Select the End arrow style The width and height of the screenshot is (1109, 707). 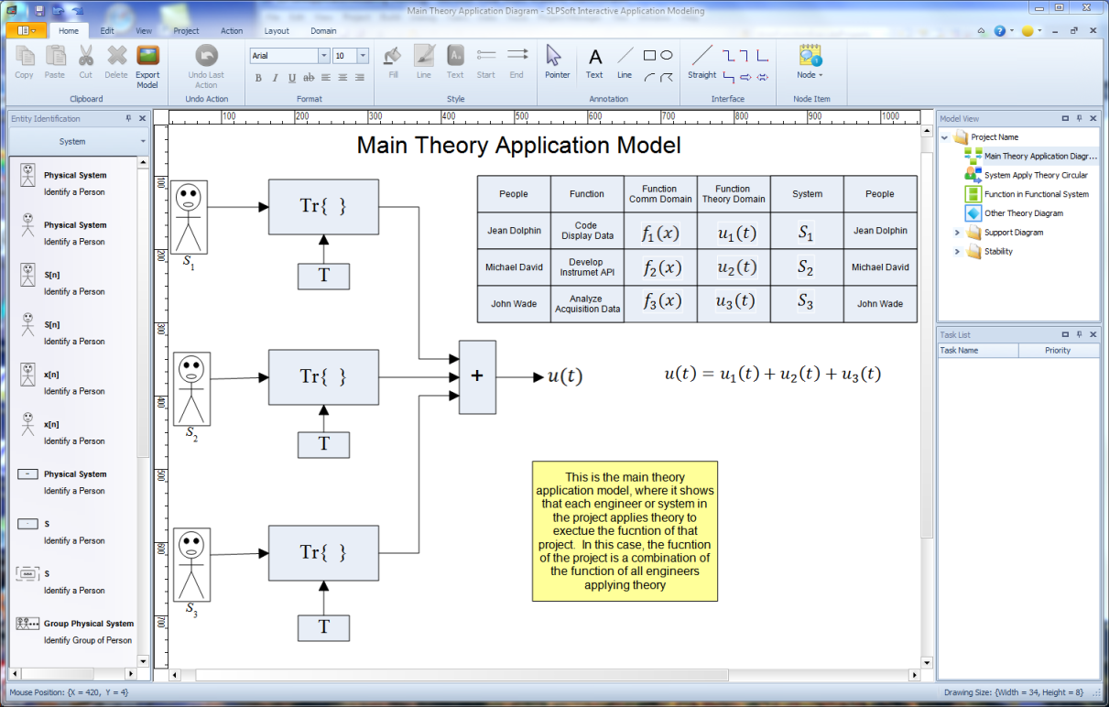517,55
